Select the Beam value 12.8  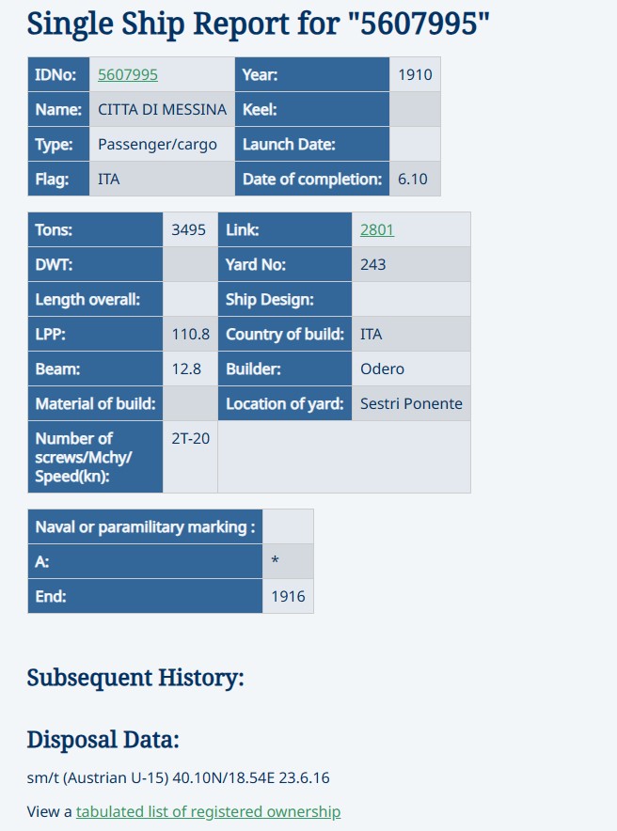pos(186,368)
